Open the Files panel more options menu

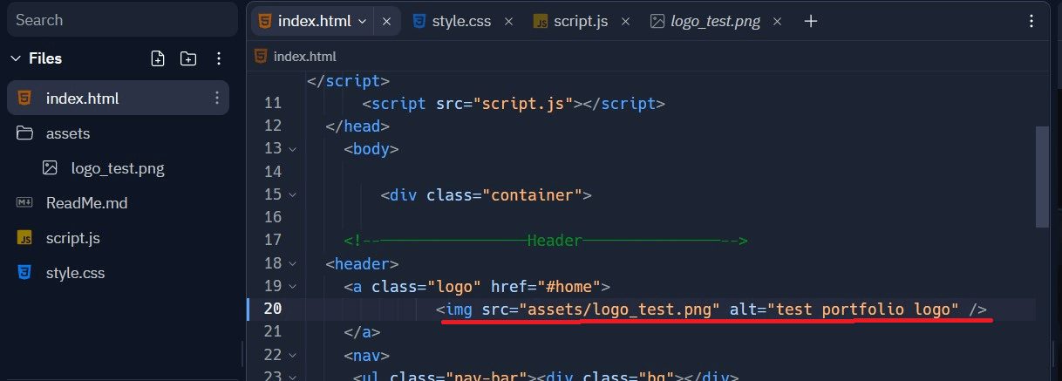click(218, 58)
